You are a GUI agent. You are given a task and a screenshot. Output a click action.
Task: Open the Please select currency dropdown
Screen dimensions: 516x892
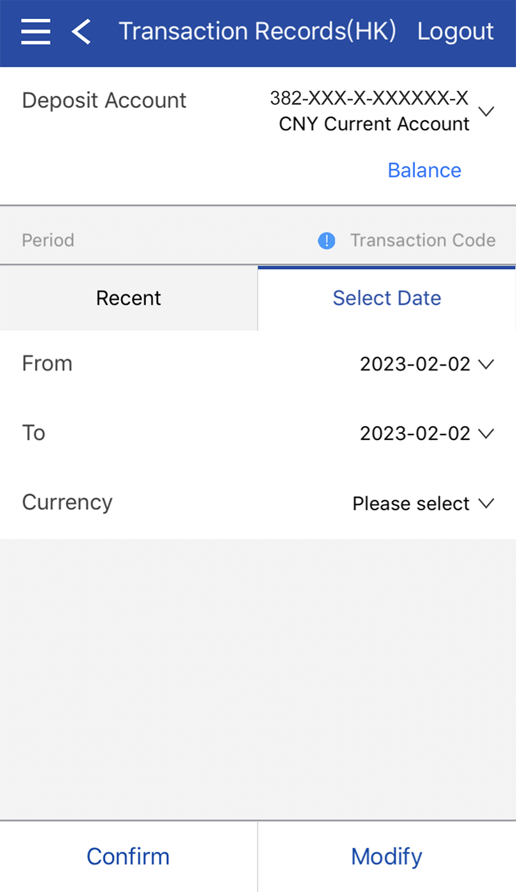click(411, 503)
